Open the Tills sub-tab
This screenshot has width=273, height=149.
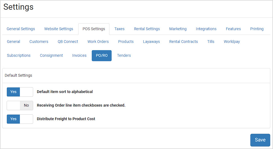coord(211,42)
